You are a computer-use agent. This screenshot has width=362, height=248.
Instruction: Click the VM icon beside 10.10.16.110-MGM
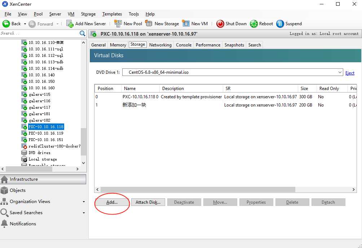click(x=24, y=42)
